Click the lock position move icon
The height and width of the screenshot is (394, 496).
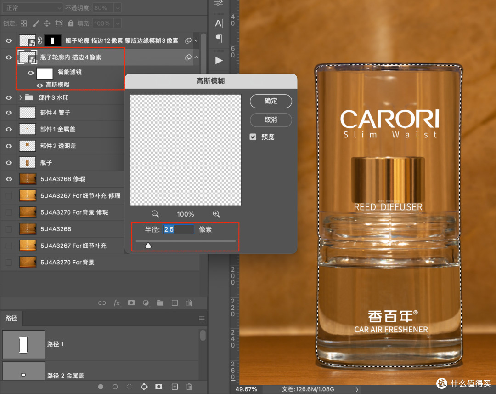[x=47, y=23]
